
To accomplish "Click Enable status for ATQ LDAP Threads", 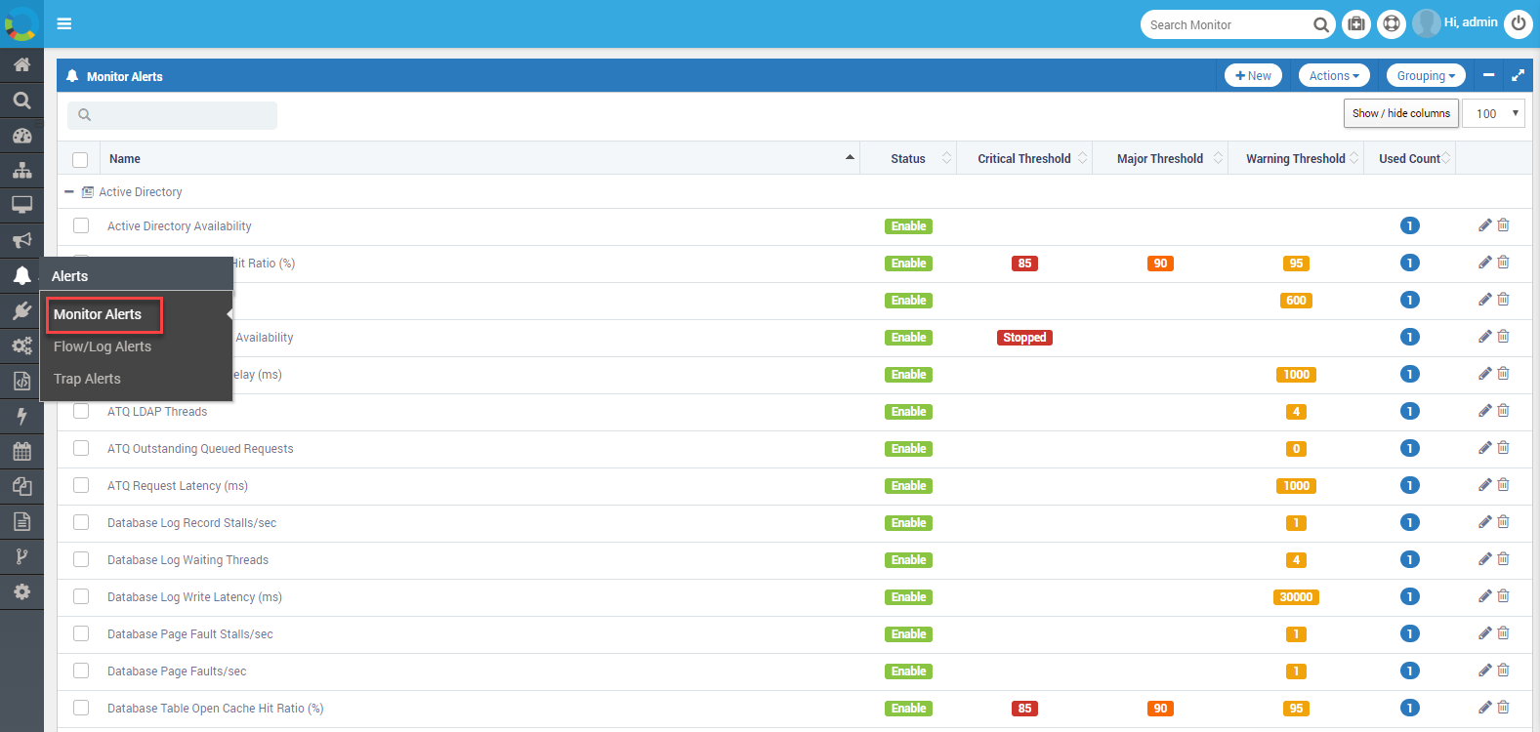I will [908, 412].
